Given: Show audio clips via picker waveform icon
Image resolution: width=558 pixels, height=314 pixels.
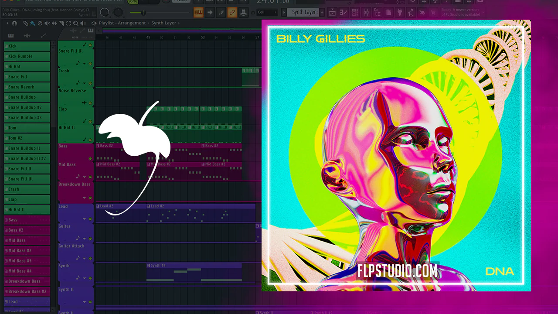Looking at the screenshot, I should pos(27,36).
